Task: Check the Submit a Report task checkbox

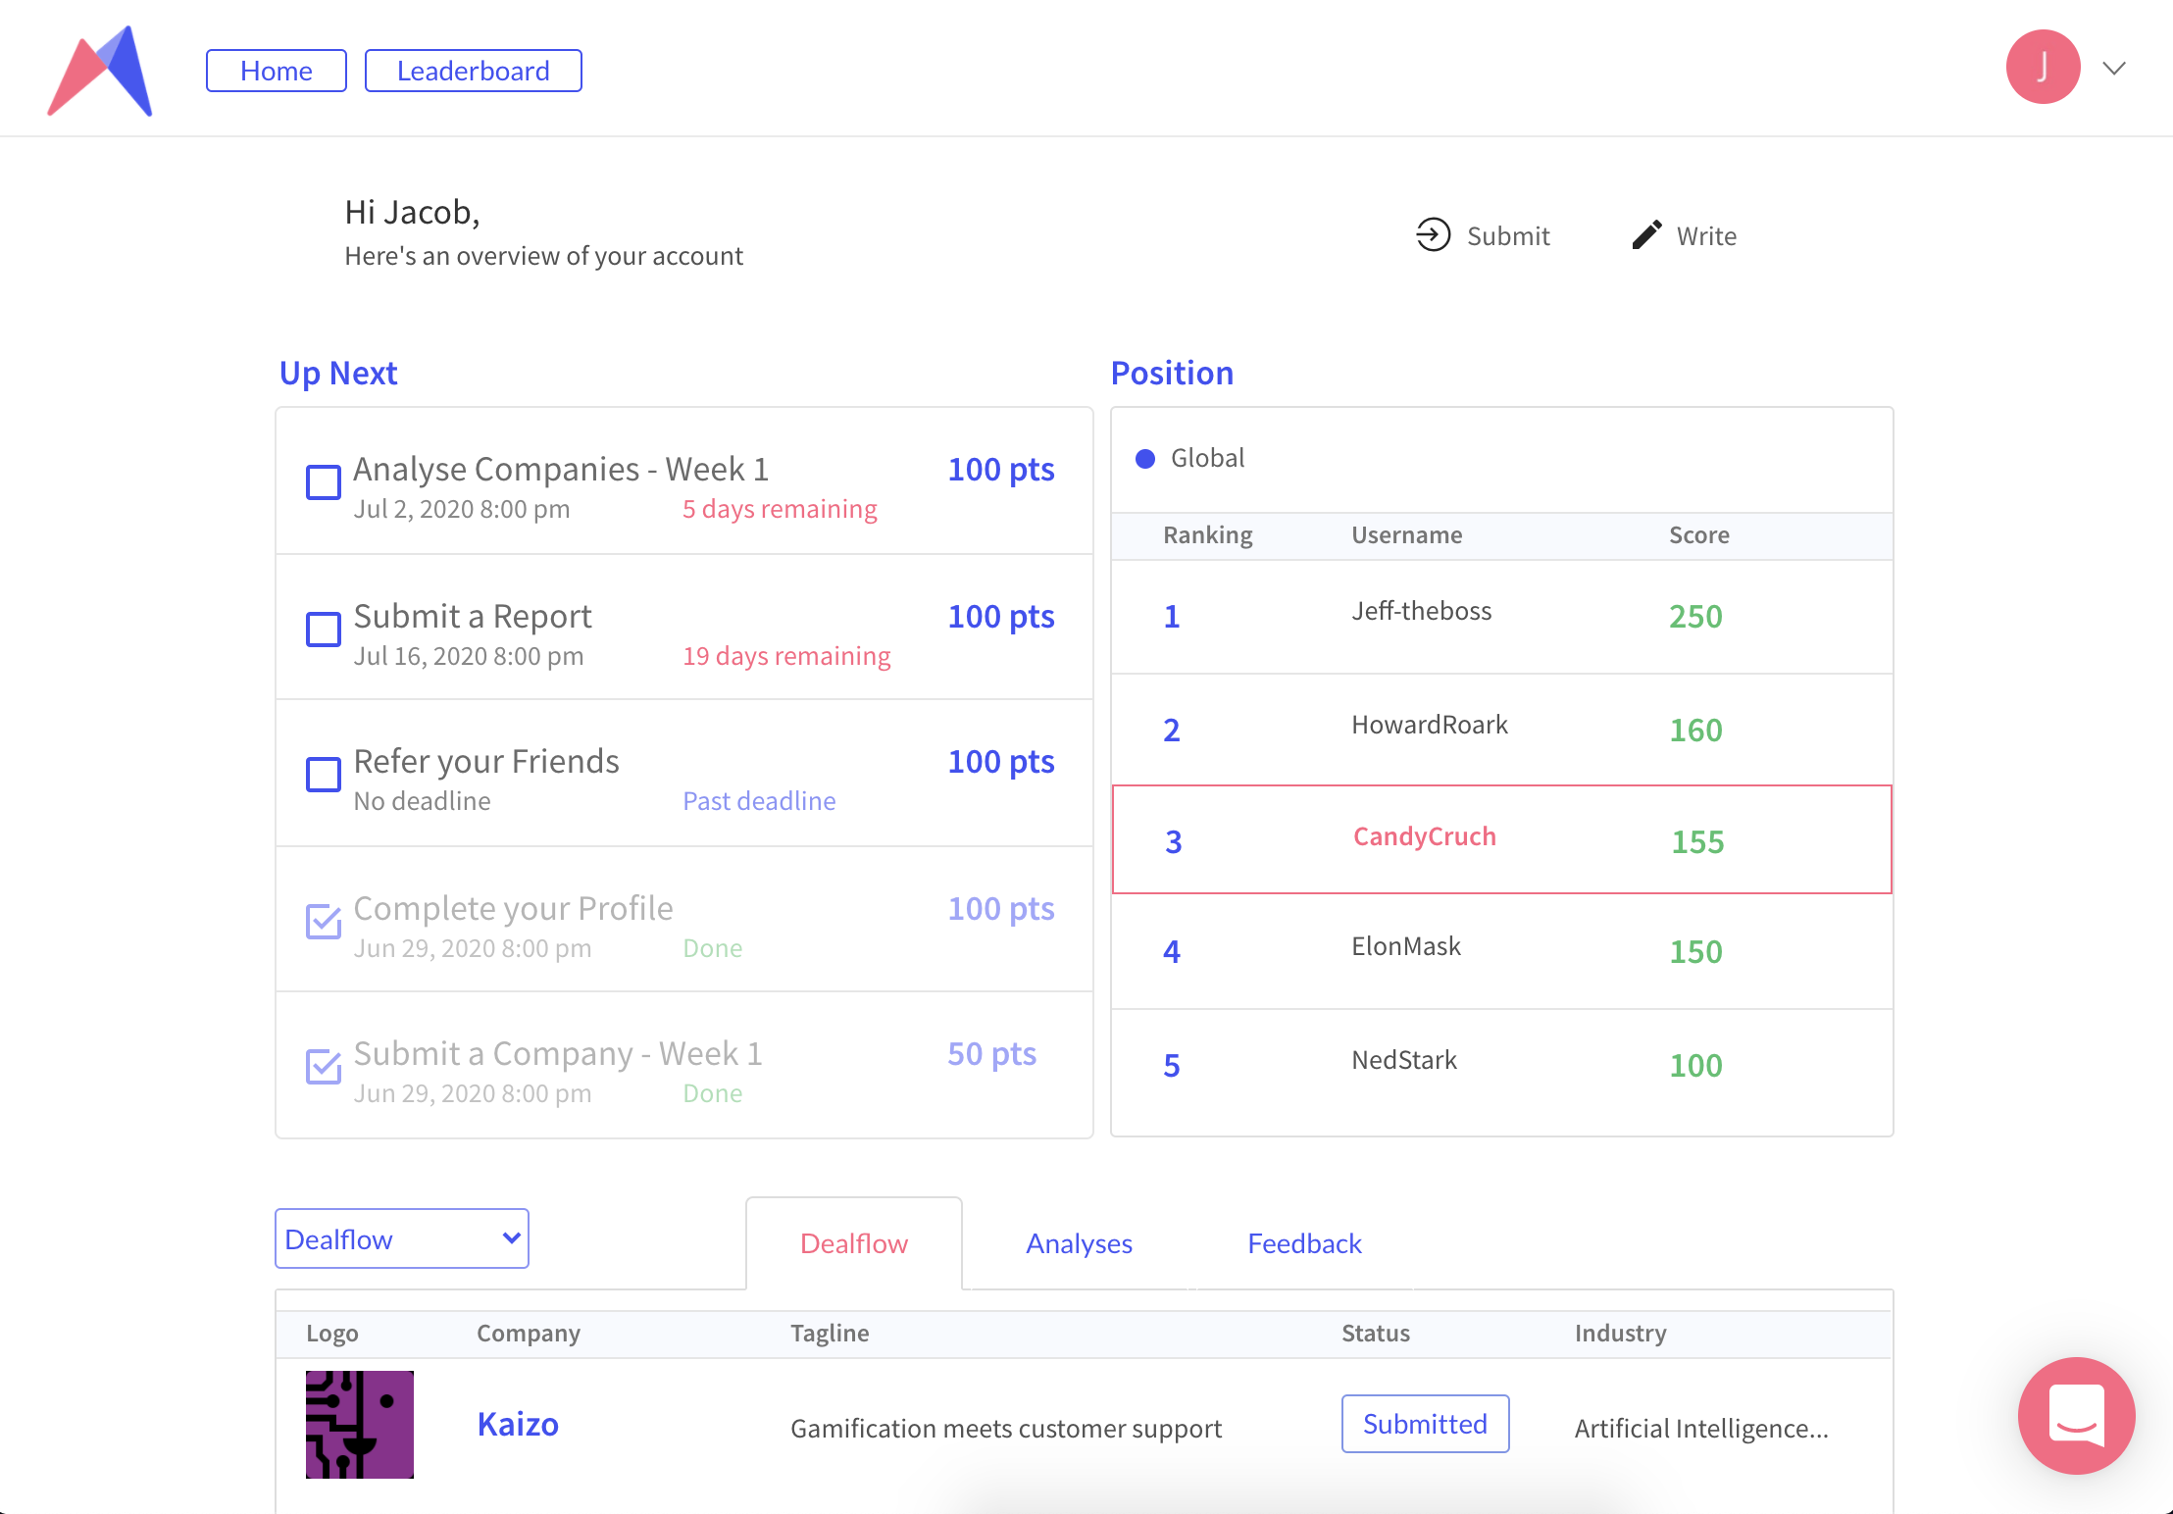Action: [323, 630]
